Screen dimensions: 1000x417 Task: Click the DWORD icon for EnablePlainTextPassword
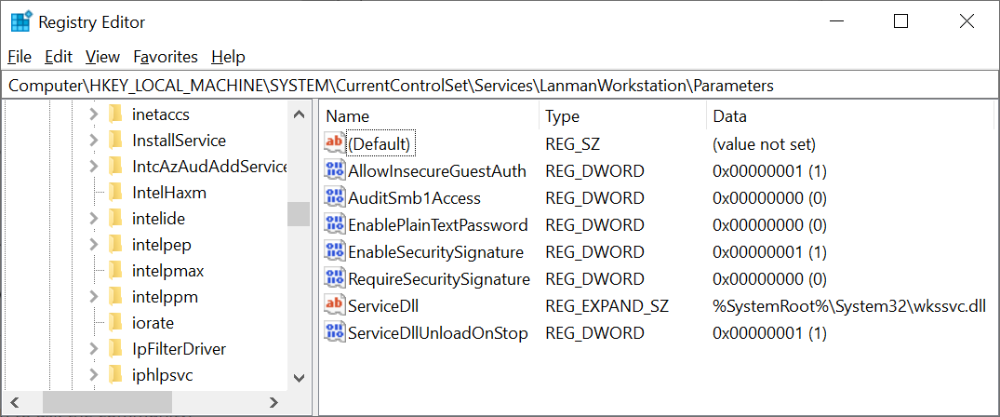[334, 224]
